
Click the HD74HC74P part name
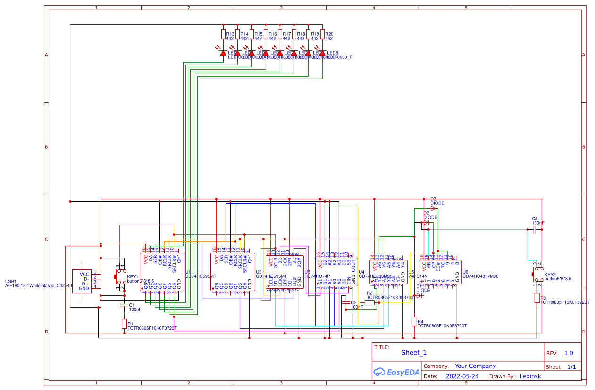tap(318, 276)
